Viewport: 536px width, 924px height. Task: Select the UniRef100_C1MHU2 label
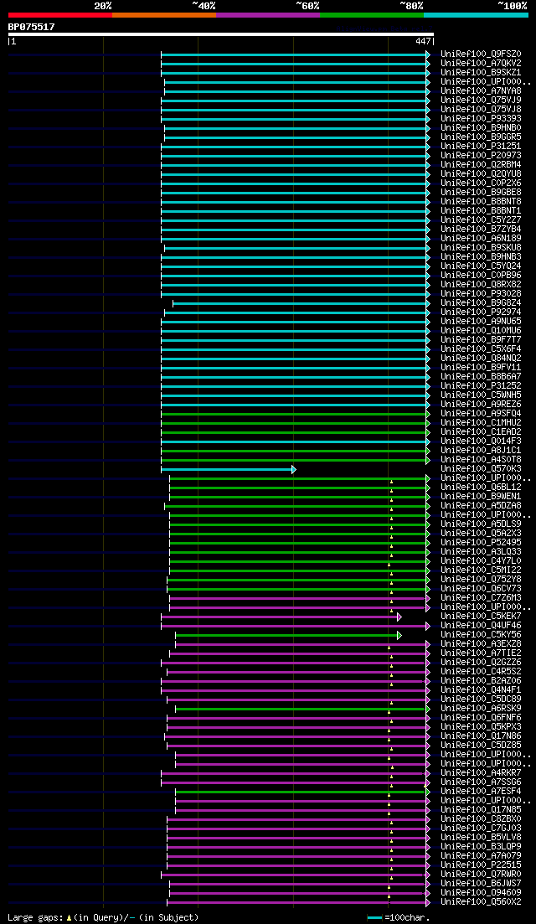pos(481,422)
